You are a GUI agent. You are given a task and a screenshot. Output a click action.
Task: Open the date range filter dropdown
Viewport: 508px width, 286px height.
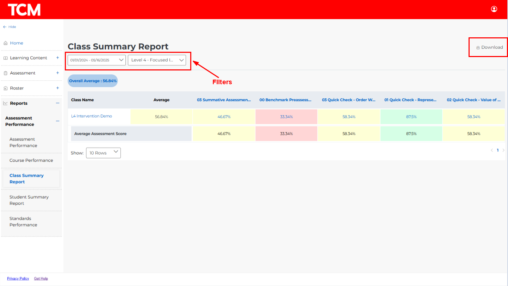click(x=97, y=60)
